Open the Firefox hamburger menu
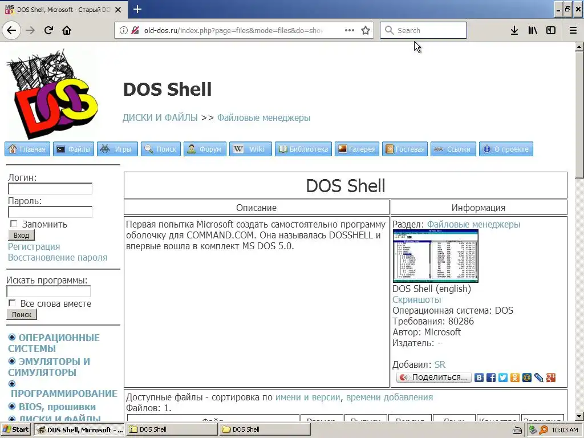Viewport: 584px width, 438px height. [x=573, y=30]
